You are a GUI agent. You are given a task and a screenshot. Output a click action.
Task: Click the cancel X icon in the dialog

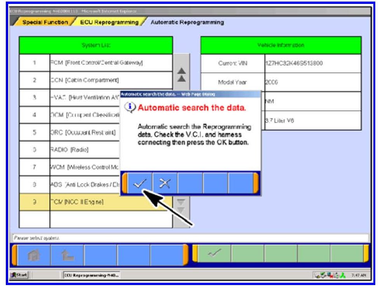165,183
